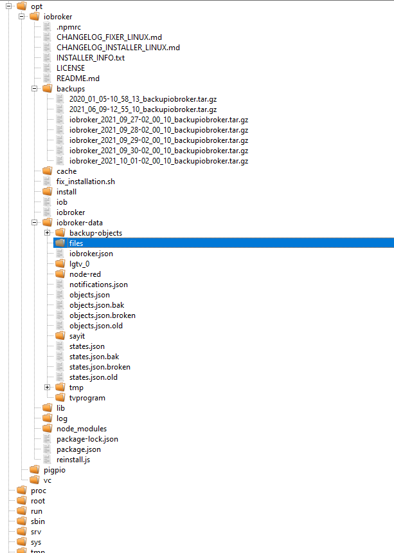
Task: Select the tvprogram folder
Action: click(x=87, y=398)
